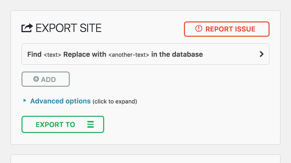Click the 'in the database' text
The width and height of the screenshot is (291, 163).
[177, 55]
